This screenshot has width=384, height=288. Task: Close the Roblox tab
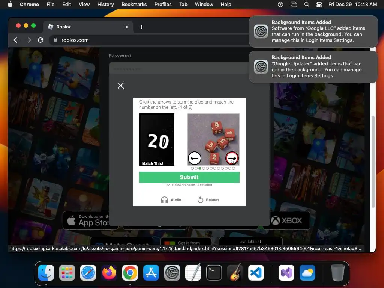tap(127, 27)
